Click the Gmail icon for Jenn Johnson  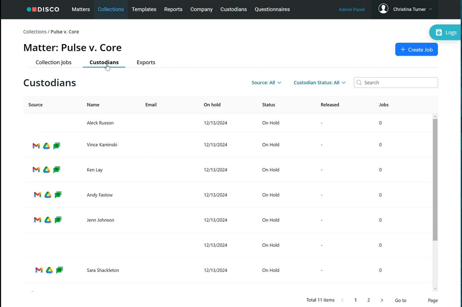tap(38, 220)
